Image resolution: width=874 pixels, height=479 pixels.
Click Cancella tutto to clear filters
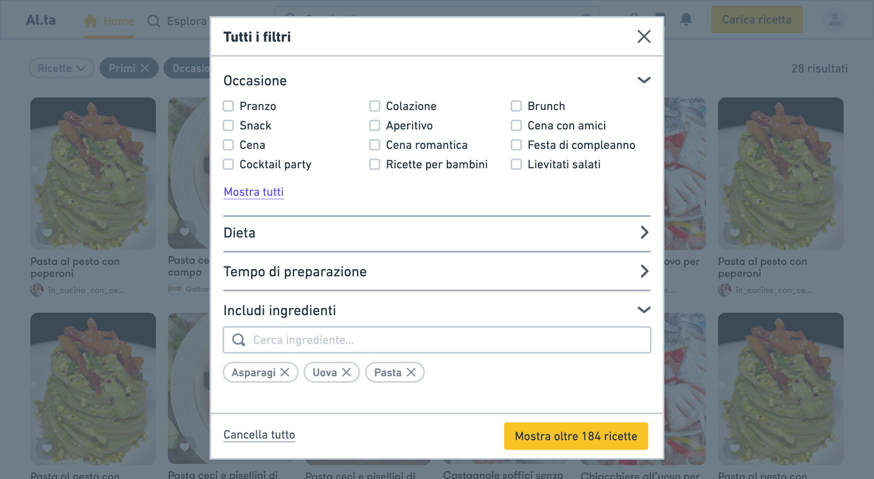259,434
